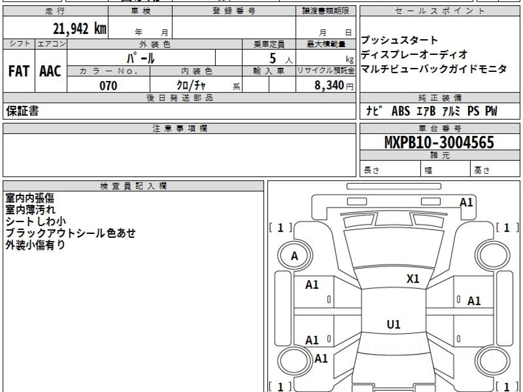Select the seating capacity value 5 人

[281, 58]
